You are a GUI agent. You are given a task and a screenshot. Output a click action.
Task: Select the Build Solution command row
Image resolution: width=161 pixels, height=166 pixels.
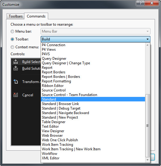pyautogui.click(x=26, y=68)
